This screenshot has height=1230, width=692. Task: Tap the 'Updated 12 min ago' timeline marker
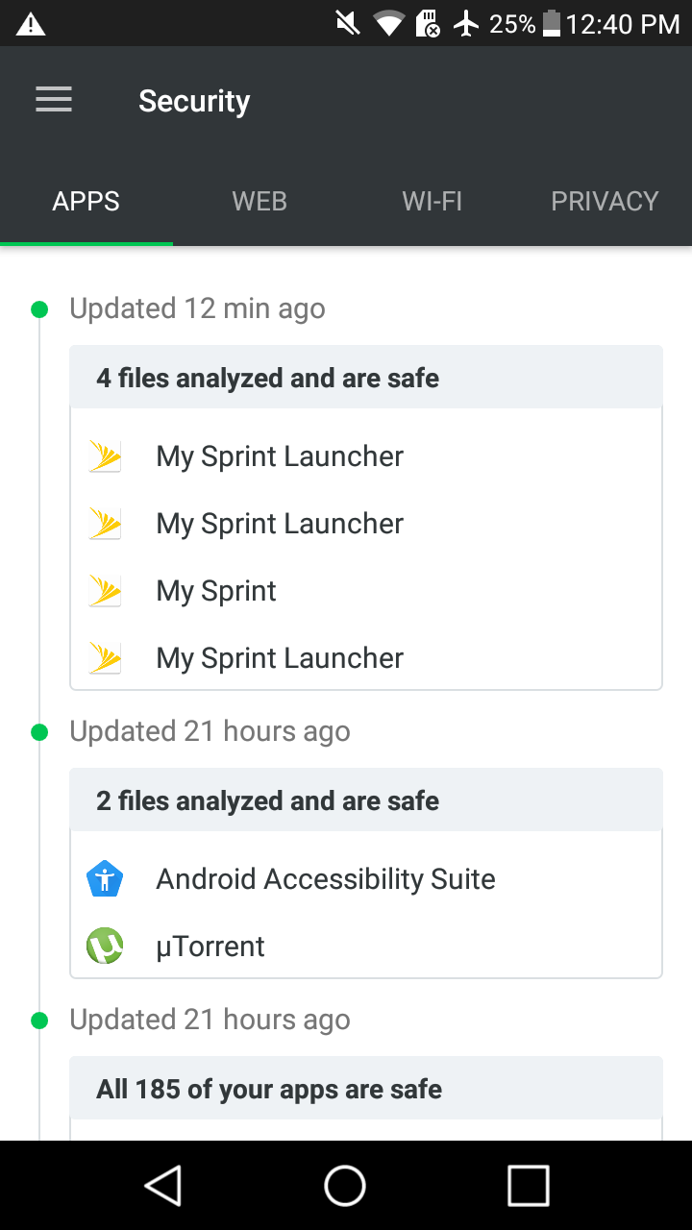[39, 308]
